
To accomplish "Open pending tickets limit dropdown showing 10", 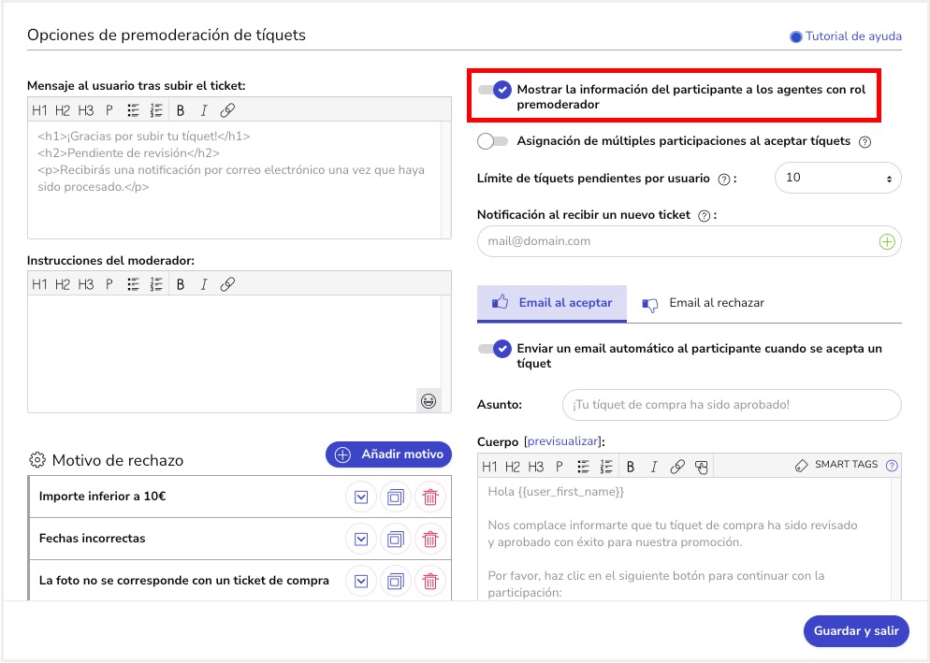I will tap(837, 178).
